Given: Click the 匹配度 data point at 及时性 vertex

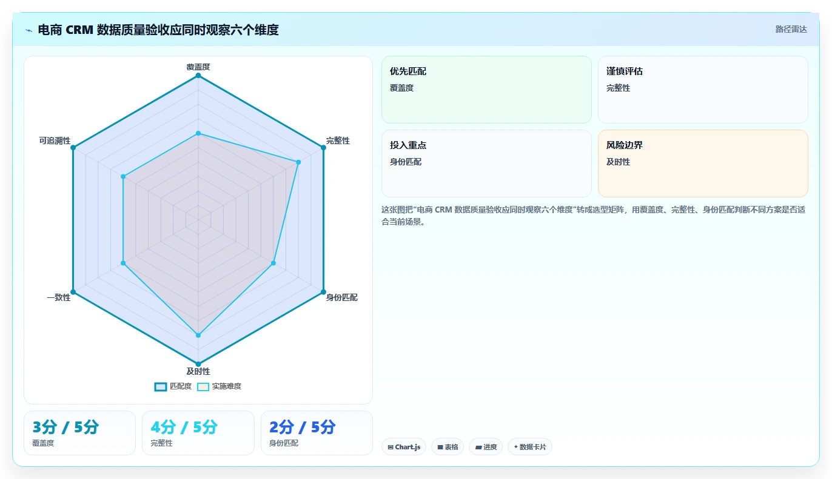Looking at the screenshot, I should pos(198,364).
